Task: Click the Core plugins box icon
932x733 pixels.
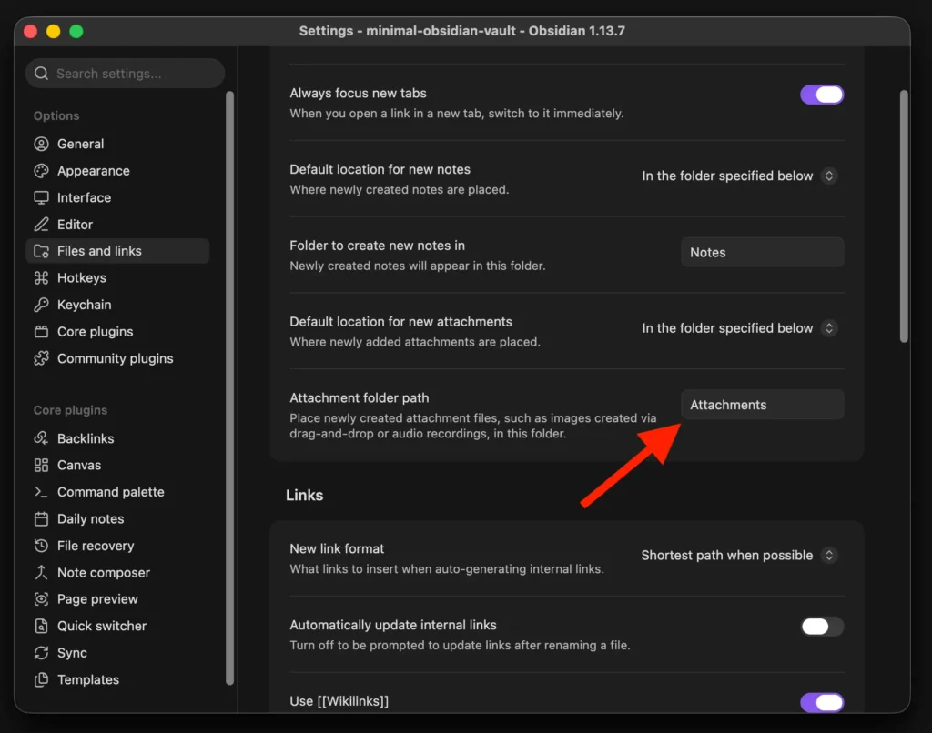Action: [41, 331]
